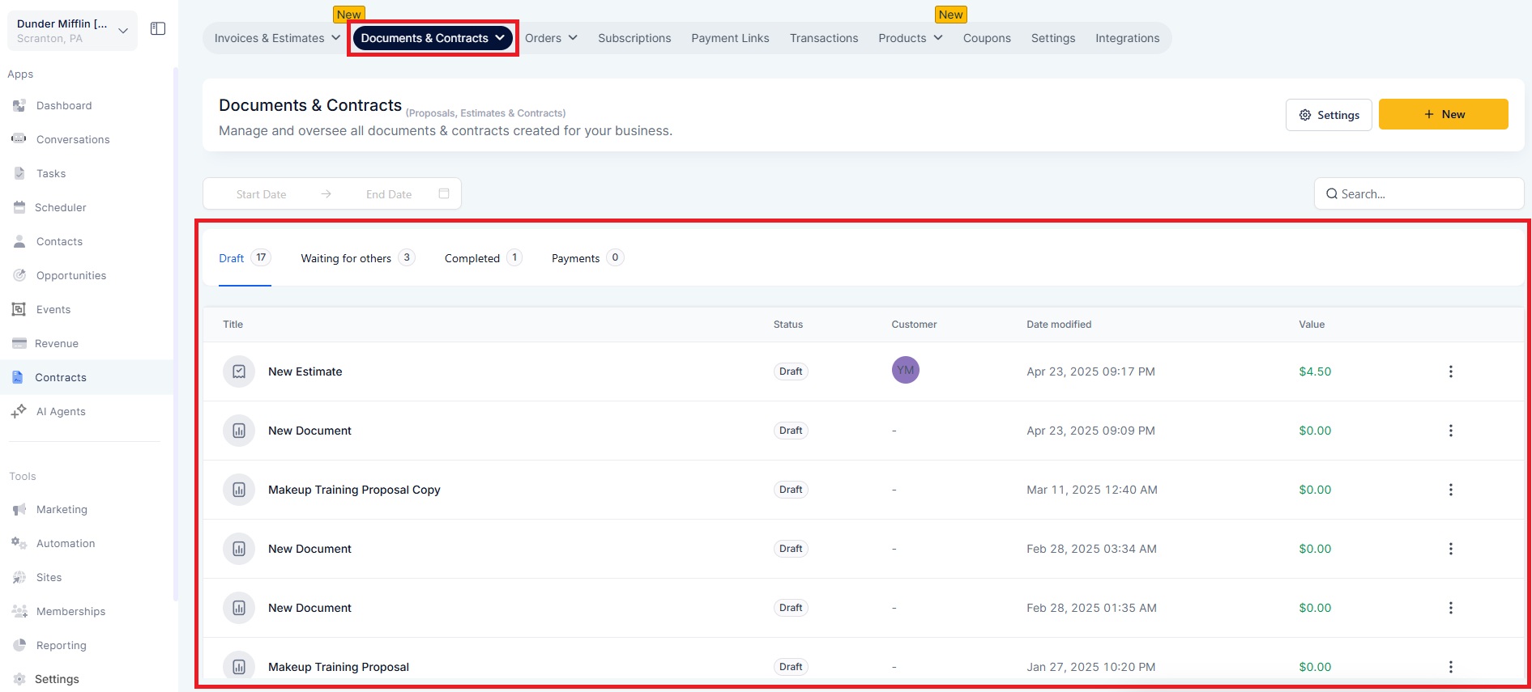Image resolution: width=1532 pixels, height=692 pixels.
Task: Click the Date modified column header
Action: [x=1059, y=325]
